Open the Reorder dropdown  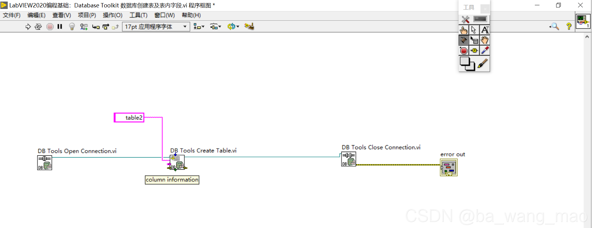233,27
